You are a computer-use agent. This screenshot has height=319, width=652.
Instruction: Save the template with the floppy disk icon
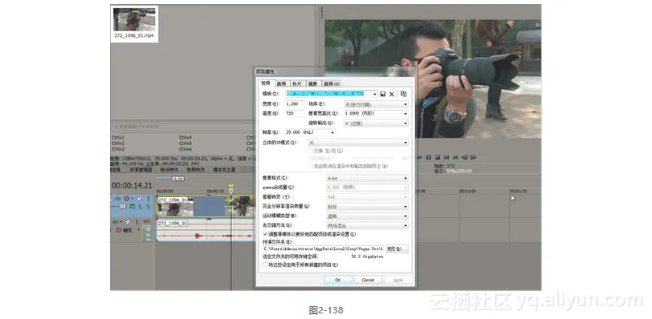tap(383, 94)
